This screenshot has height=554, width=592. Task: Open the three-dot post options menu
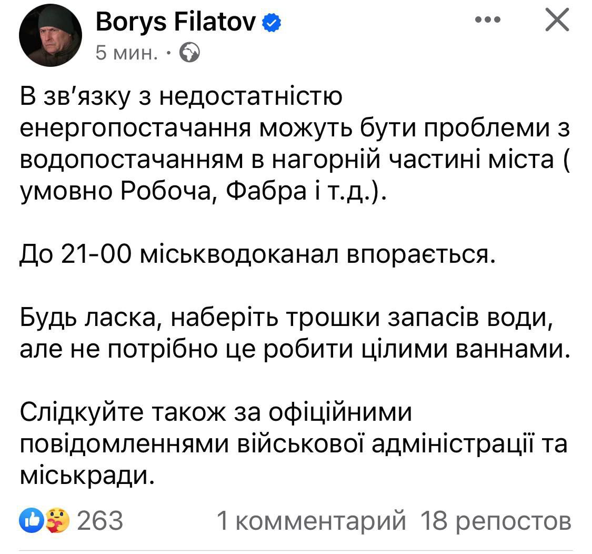click(x=487, y=20)
